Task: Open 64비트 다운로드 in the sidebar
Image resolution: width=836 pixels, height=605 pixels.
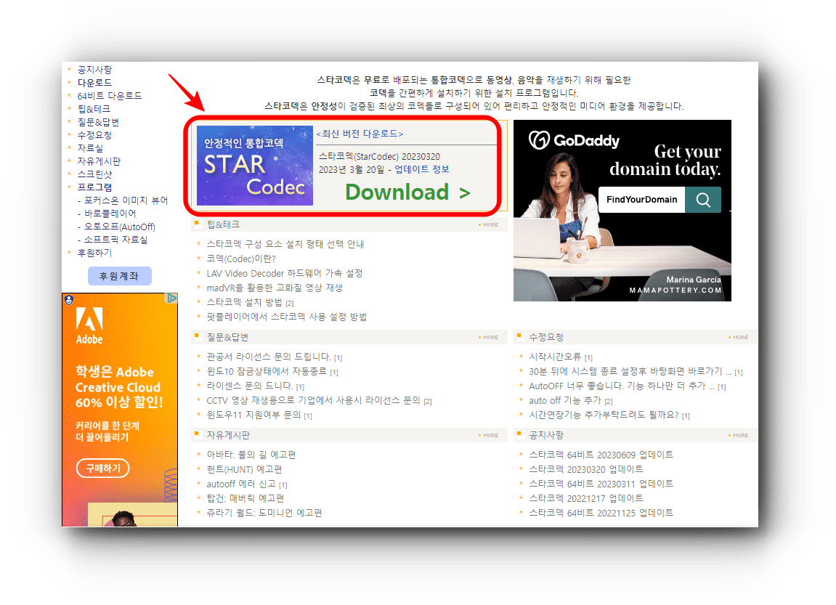Action: [109, 96]
